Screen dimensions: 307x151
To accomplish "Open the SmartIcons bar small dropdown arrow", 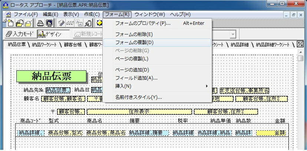I will pyautogui.click(x=4, y=20).
